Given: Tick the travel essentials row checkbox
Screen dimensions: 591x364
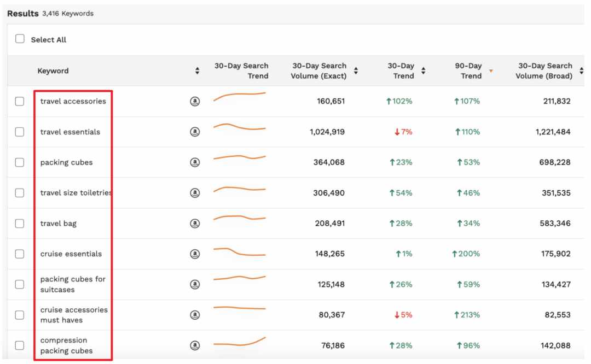Looking at the screenshot, I should [20, 132].
